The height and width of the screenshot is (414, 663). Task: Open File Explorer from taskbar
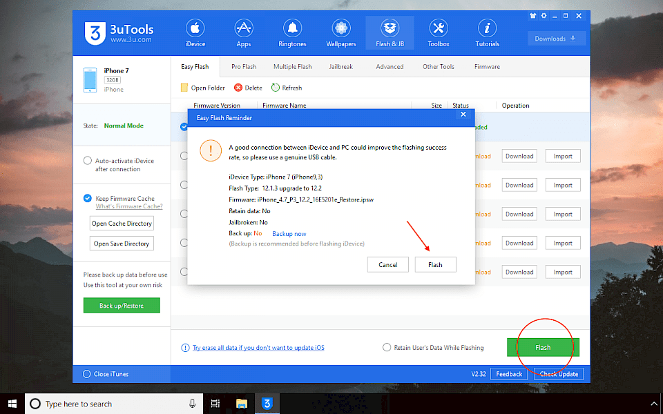242,404
